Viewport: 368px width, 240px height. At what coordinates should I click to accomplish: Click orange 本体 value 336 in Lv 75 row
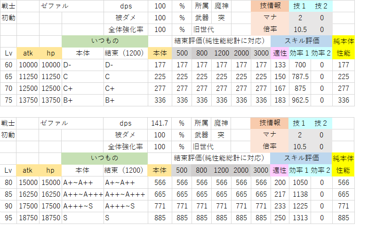(x=160, y=100)
